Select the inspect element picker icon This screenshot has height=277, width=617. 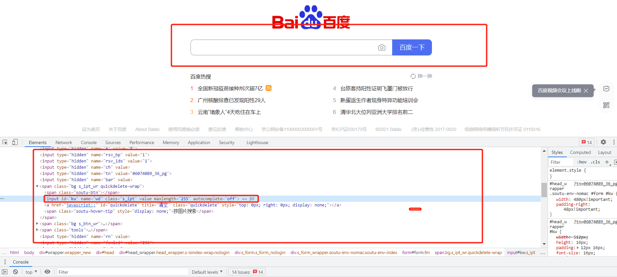pyautogui.click(x=5, y=142)
